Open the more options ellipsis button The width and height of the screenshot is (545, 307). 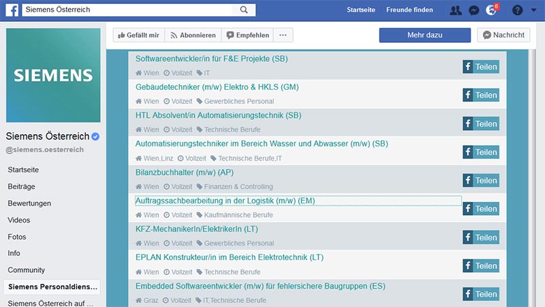pyautogui.click(x=283, y=35)
